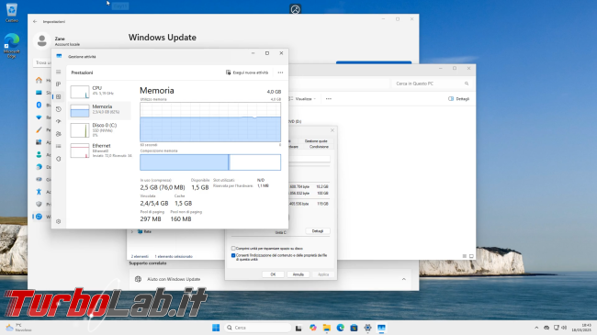Click Bluetooth icon in Settings sidebar
This screenshot has height=335, width=597.
click(x=39, y=105)
